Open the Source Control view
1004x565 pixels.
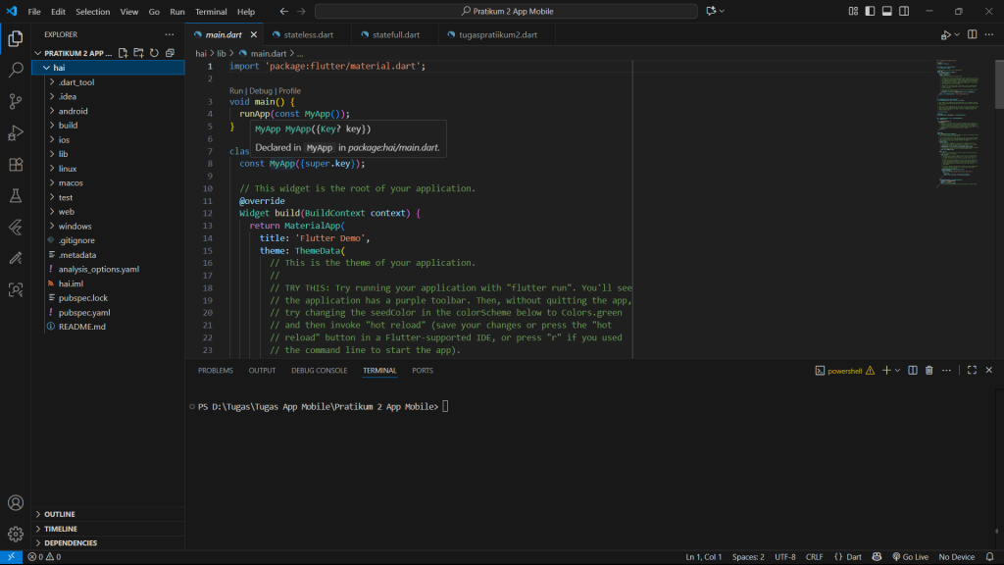(x=16, y=101)
